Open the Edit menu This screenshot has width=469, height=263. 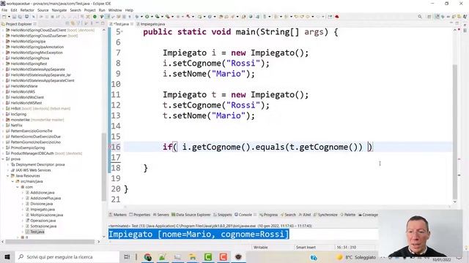[x=14, y=10]
